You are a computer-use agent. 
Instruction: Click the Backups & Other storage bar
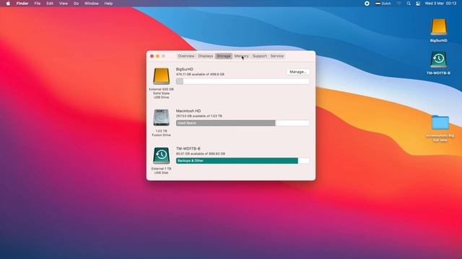pyautogui.click(x=243, y=160)
